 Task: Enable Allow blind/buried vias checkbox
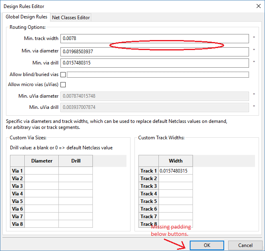click(x=63, y=74)
